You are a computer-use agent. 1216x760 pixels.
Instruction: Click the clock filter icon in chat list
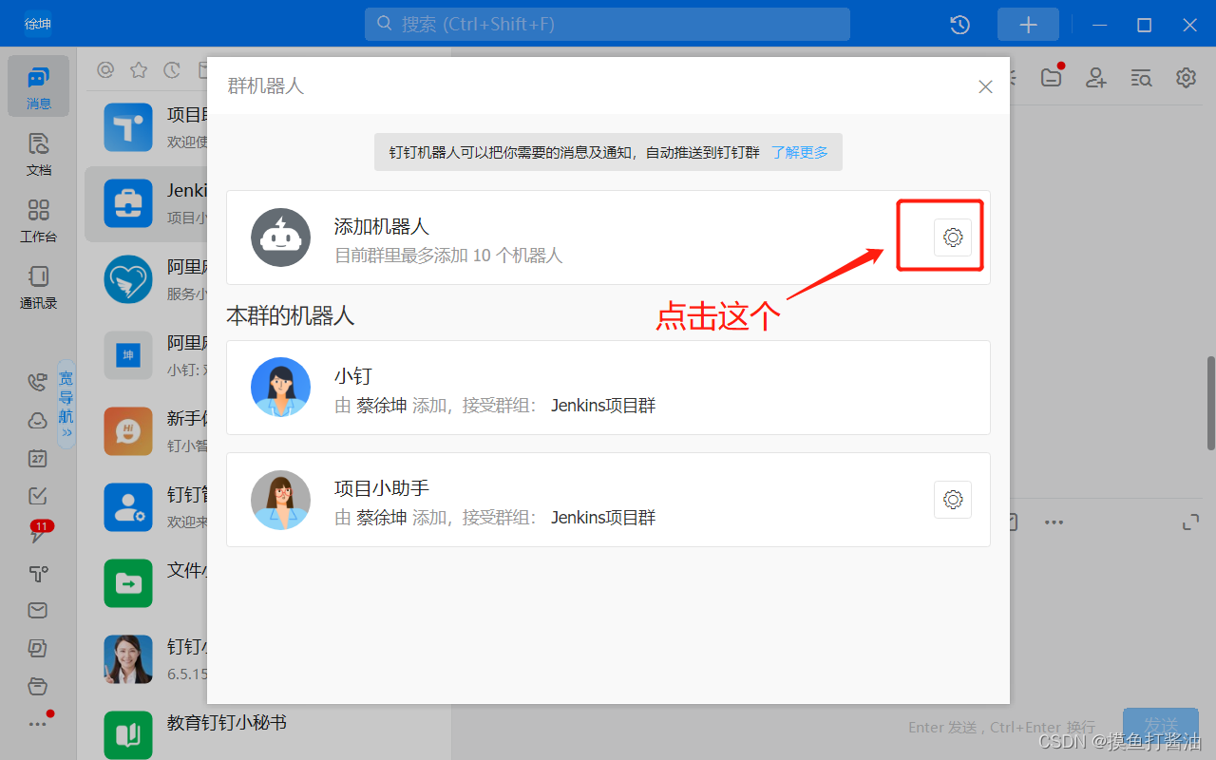point(172,70)
